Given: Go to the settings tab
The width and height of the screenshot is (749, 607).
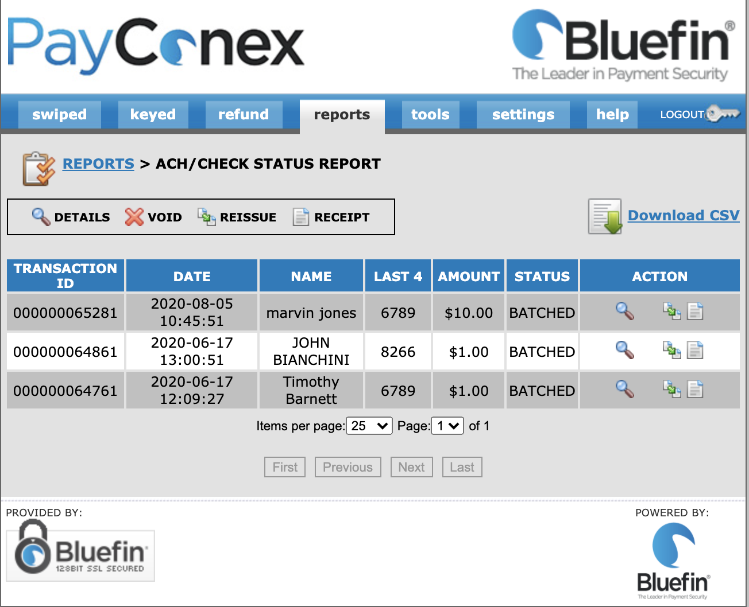Looking at the screenshot, I should 523,115.
